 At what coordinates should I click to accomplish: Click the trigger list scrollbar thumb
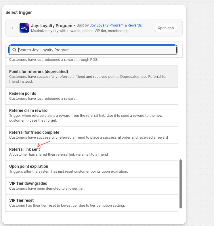tap(181, 184)
